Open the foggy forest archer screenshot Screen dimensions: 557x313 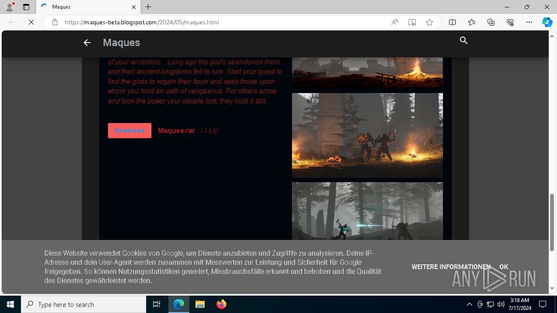pos(367,211)
